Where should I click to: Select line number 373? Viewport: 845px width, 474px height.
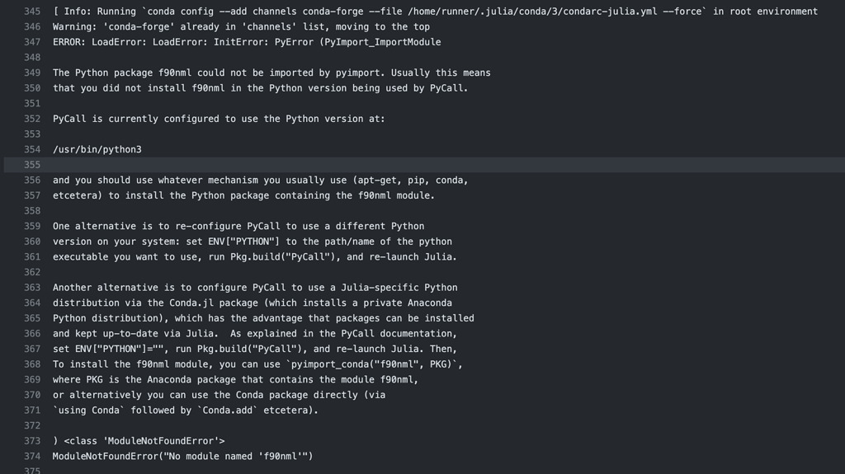(31, 441)
